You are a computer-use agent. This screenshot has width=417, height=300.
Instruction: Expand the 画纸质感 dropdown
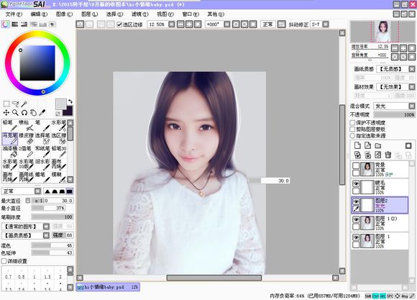[x=395, y=69]
